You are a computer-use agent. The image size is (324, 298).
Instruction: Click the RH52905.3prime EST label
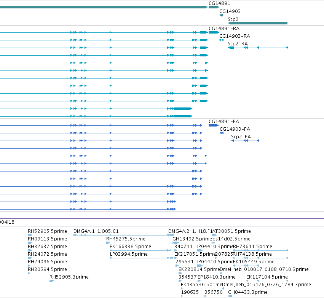pyautogui.click(x=69, y=277)
